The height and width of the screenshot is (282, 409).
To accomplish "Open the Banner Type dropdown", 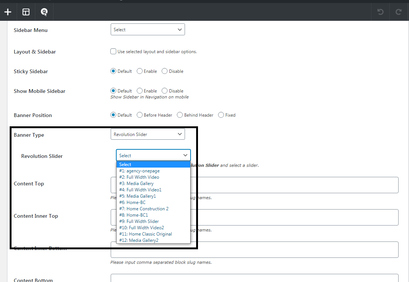I will tap(147, 134).
